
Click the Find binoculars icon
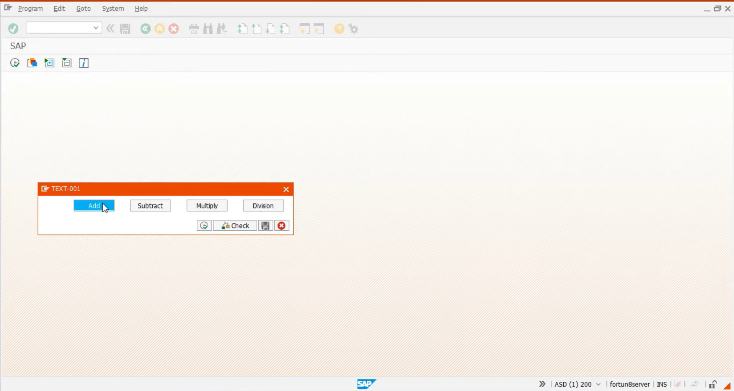coord(208,29)
